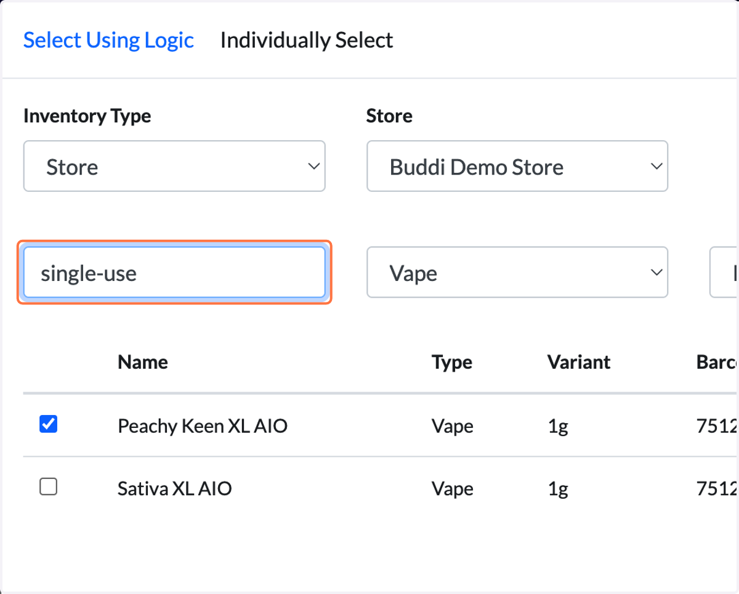Click 1g variant in Peachy Keen row

pos(558,426)
